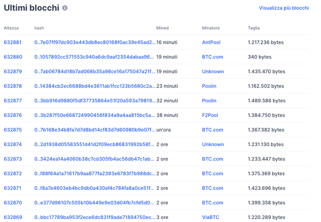Open block height 632880
Screen dimensions: 321x222
13,57
